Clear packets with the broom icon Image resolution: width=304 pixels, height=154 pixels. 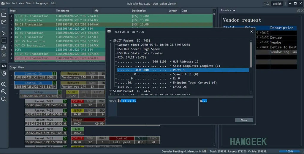click(4, 48)
